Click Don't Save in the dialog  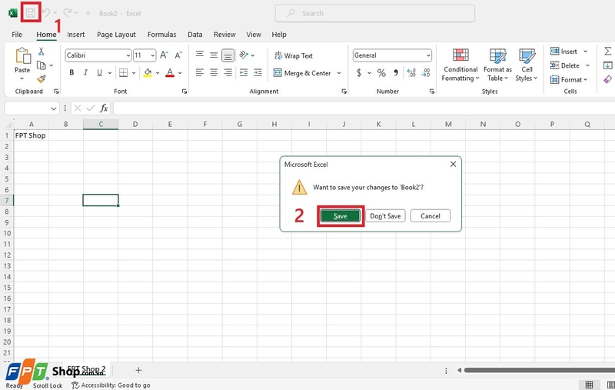[x=385, y=216]
